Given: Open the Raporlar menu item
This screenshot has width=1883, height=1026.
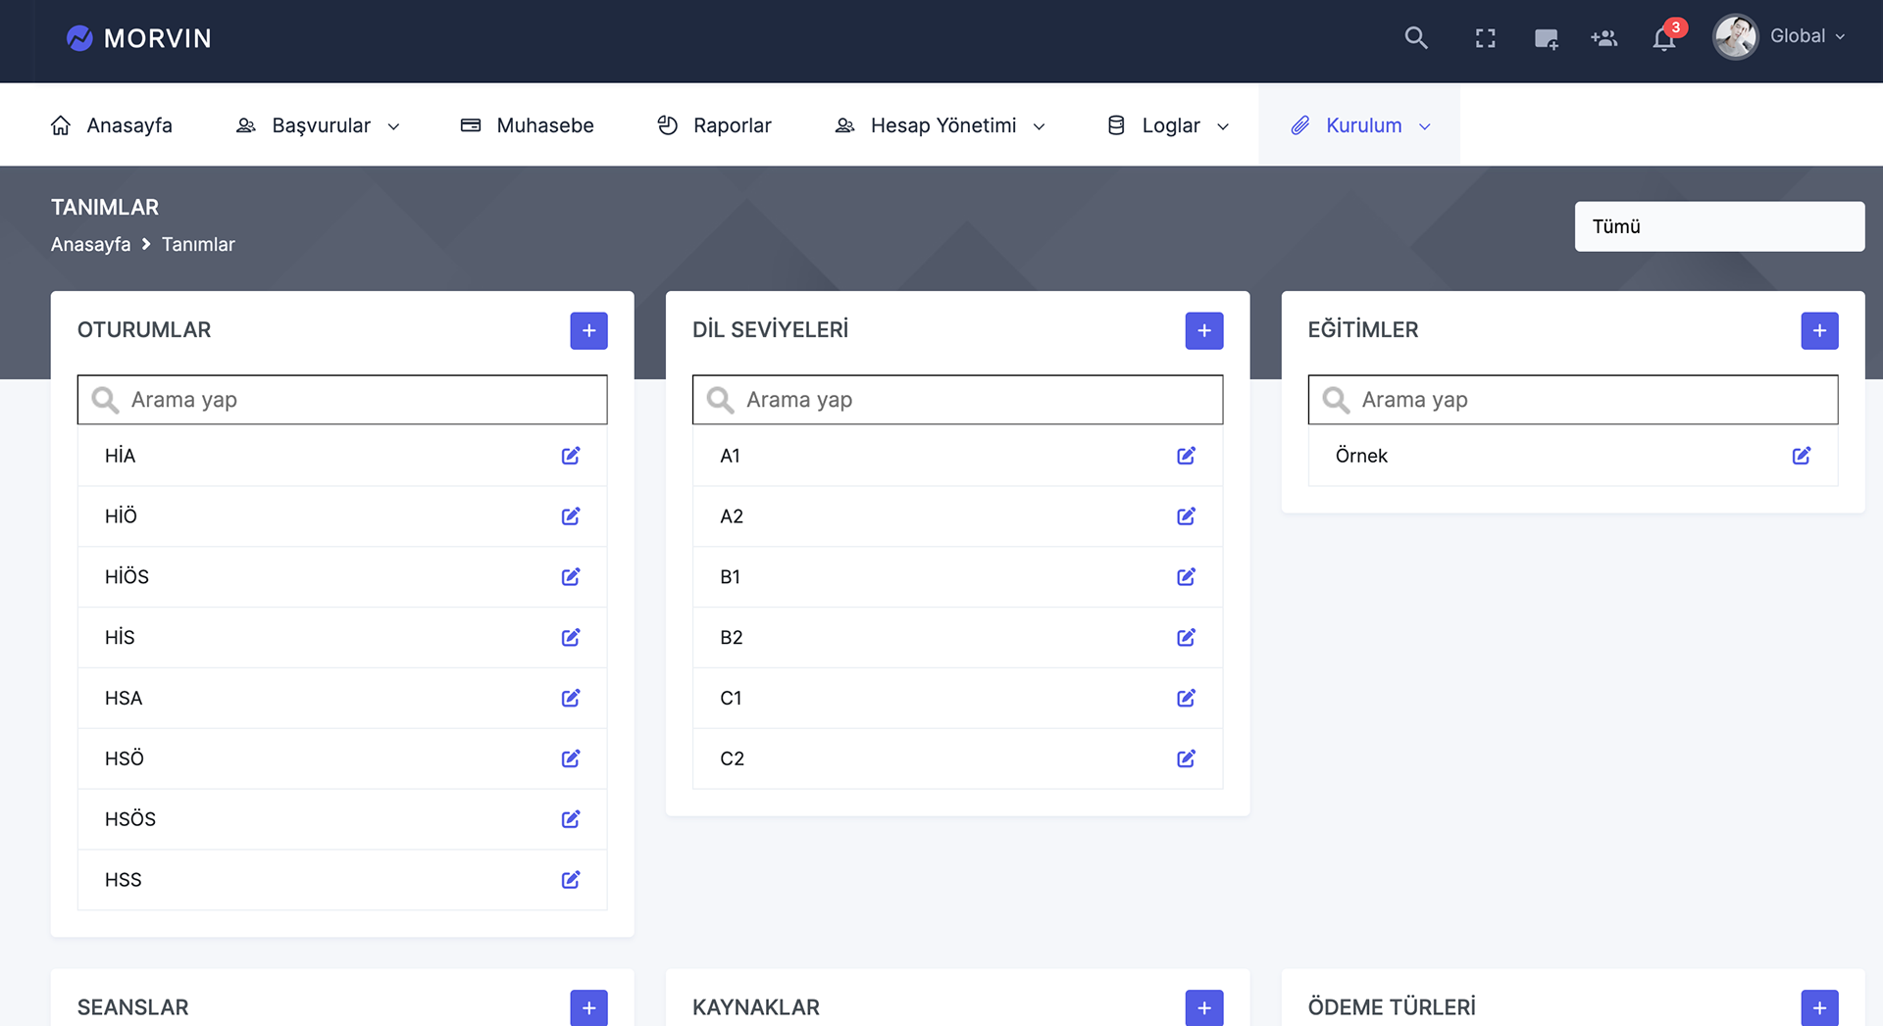Looking at the screenshot, I should tap(715, 125).
